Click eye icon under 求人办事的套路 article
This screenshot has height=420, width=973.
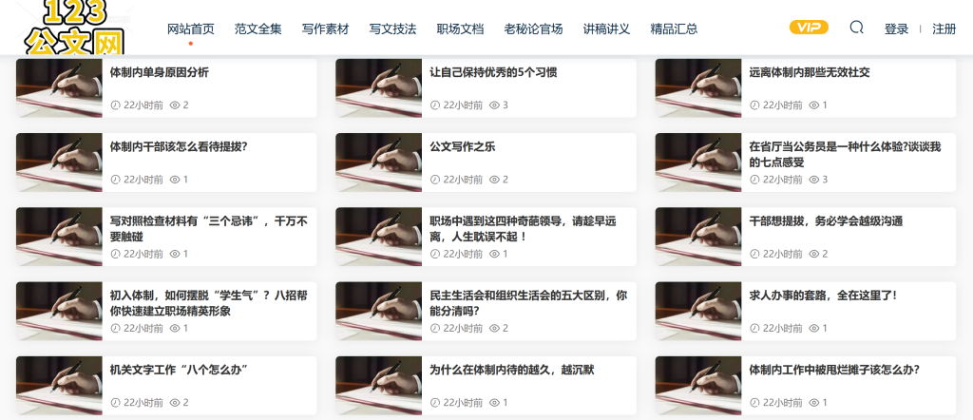[813, 328]
